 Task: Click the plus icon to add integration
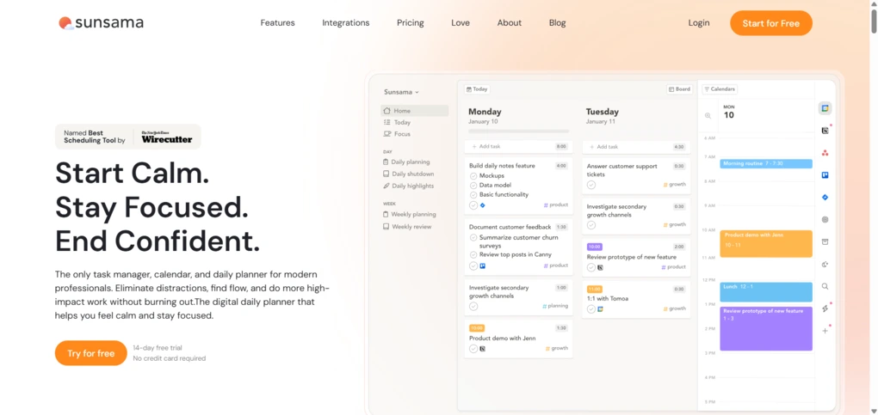pos(825,331)
